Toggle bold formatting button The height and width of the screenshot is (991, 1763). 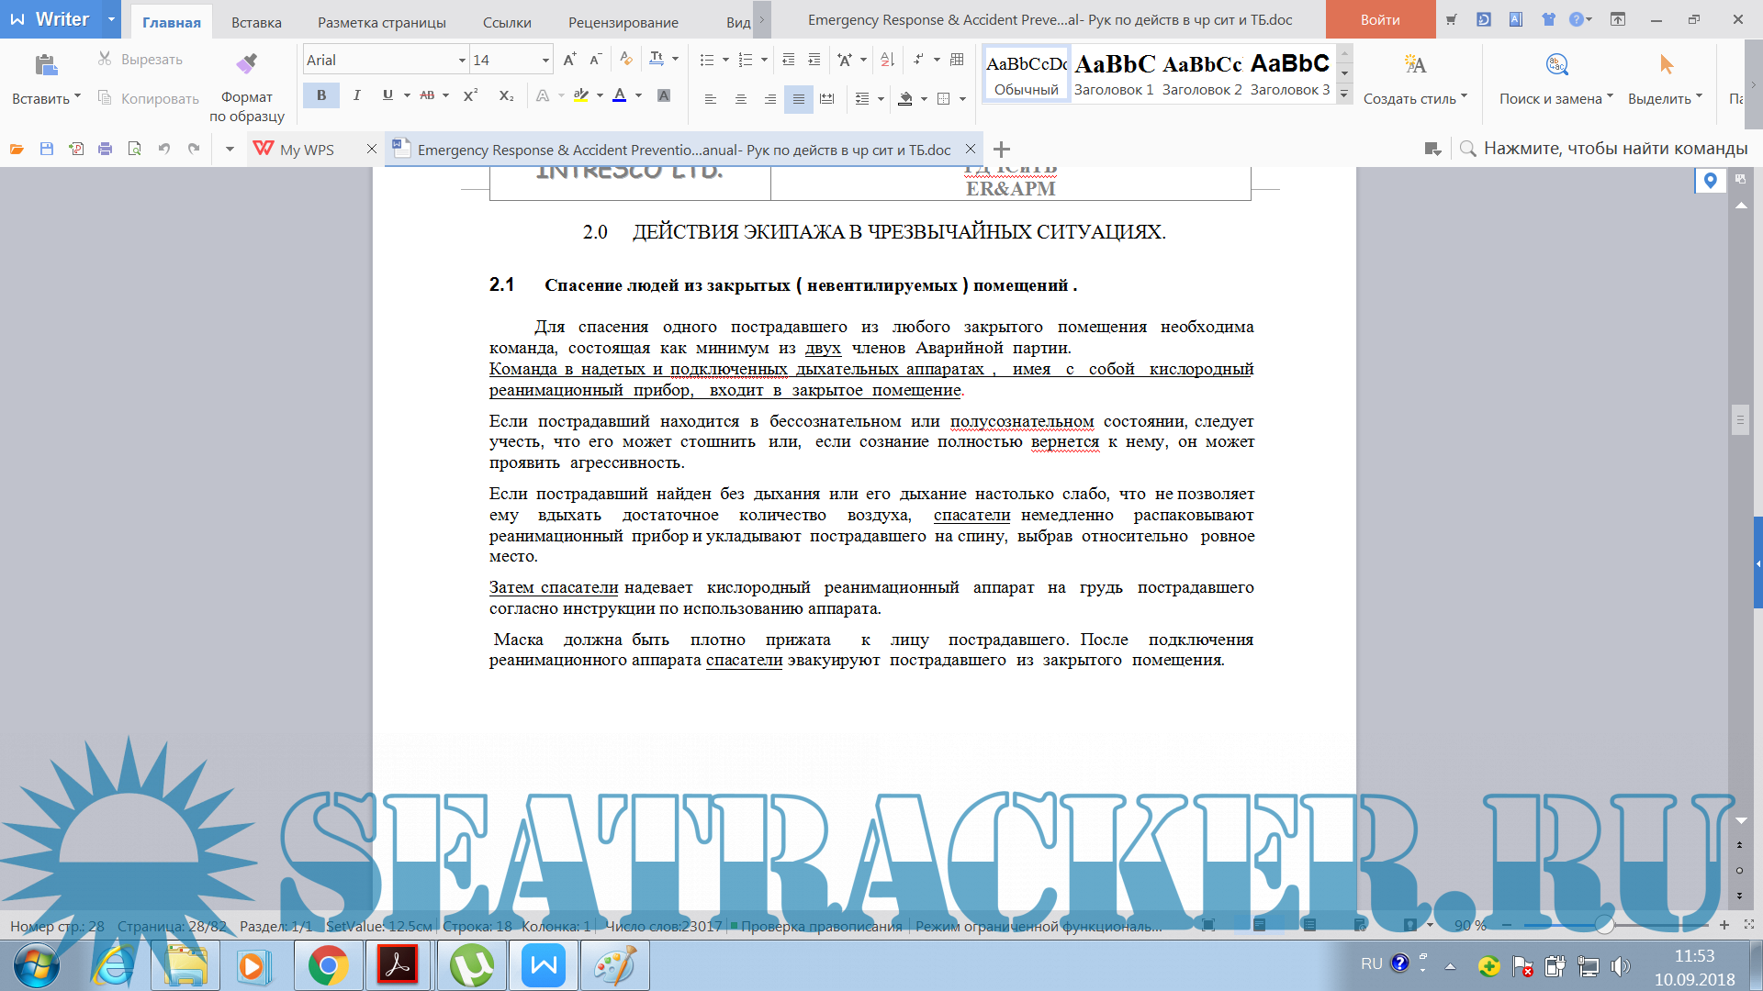pyautogui.click(x=321, y=95)
